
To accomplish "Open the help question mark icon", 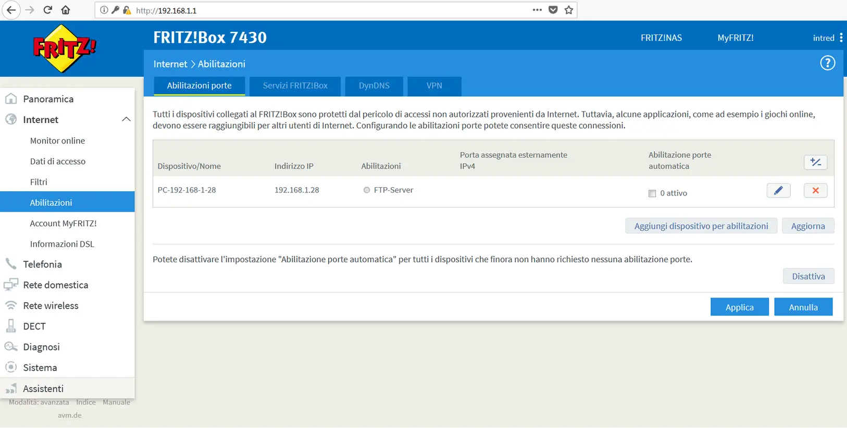I will pyautogui.click(x=828, y=63).
